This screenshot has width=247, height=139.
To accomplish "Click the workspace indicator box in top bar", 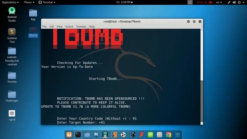I will 190,2.
